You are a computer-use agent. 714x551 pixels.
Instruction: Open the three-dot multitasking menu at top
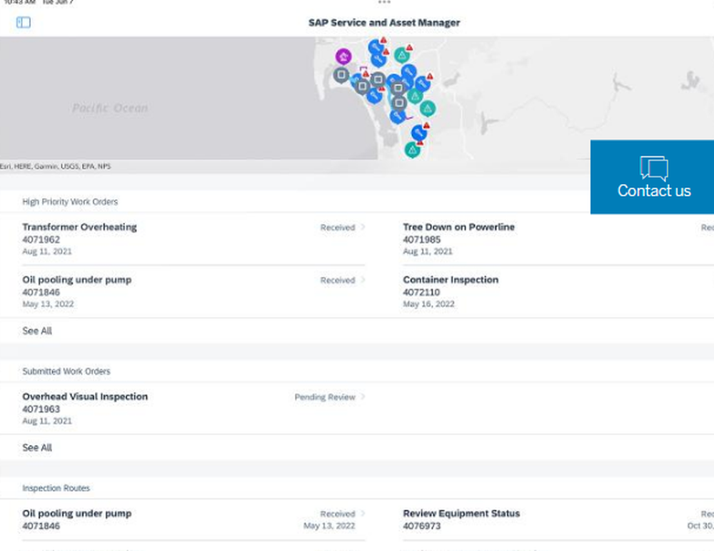point(384,3)
